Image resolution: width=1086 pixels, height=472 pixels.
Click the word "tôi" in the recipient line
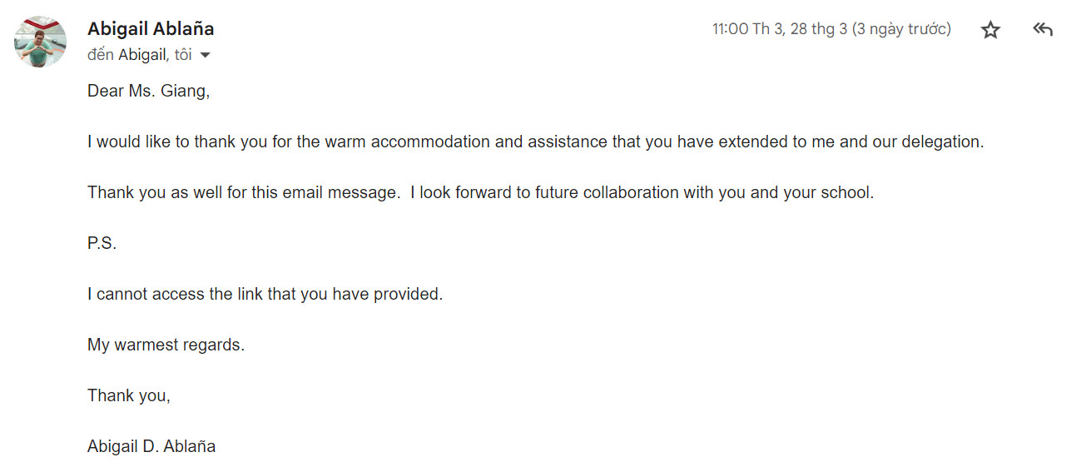pyautogui.click(x=183, y=55)
